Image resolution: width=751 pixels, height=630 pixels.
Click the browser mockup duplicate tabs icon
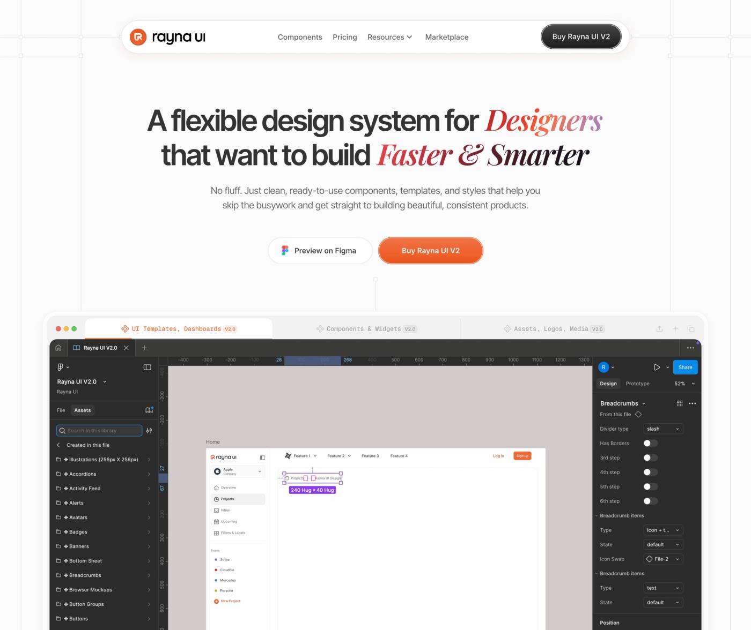click(x=691, y=329)
